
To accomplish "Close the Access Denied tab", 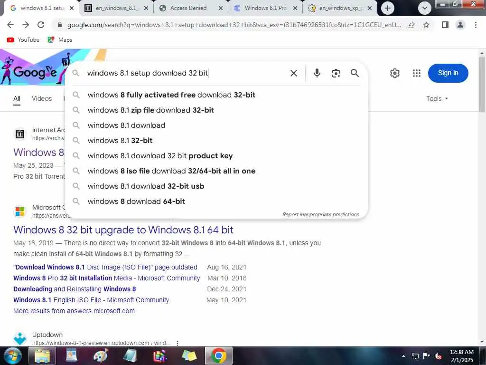I will [x=221, y=9].
